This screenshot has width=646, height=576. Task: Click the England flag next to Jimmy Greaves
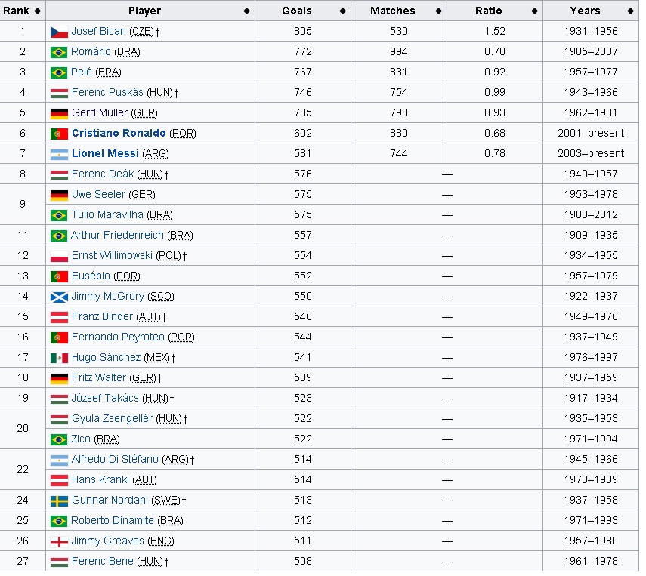59,541
